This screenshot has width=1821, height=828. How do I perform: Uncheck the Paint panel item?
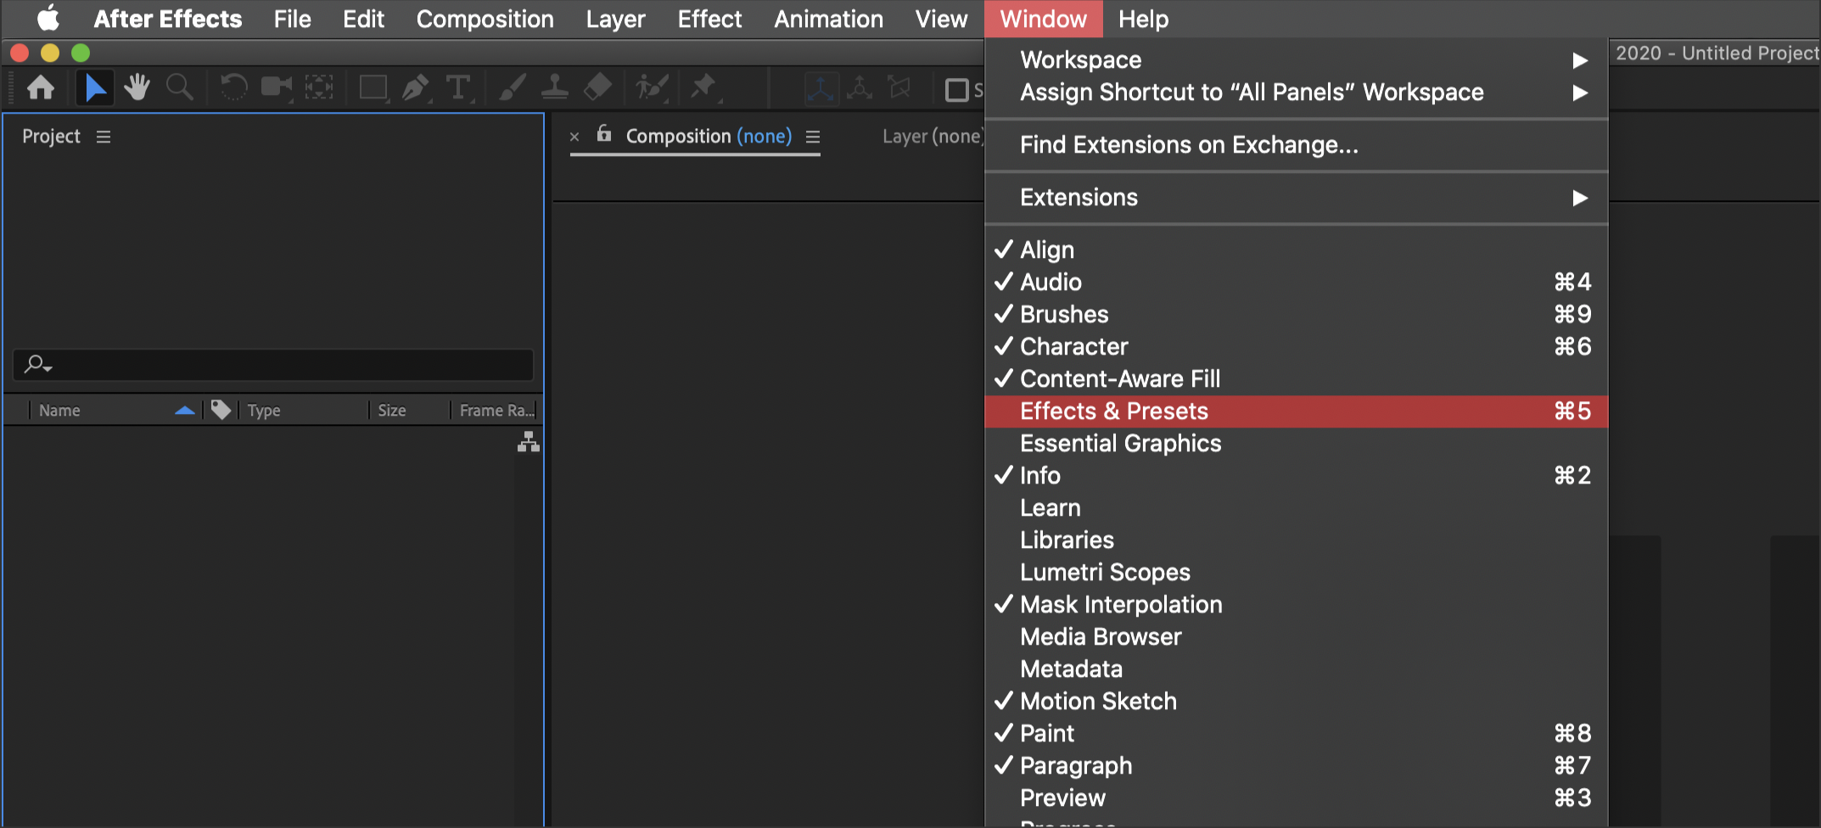1296,733
